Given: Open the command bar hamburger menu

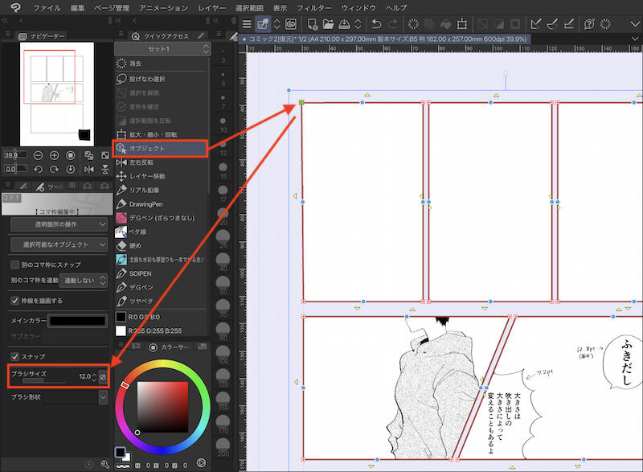Looking at the screenshot, I should coord(247,24).
